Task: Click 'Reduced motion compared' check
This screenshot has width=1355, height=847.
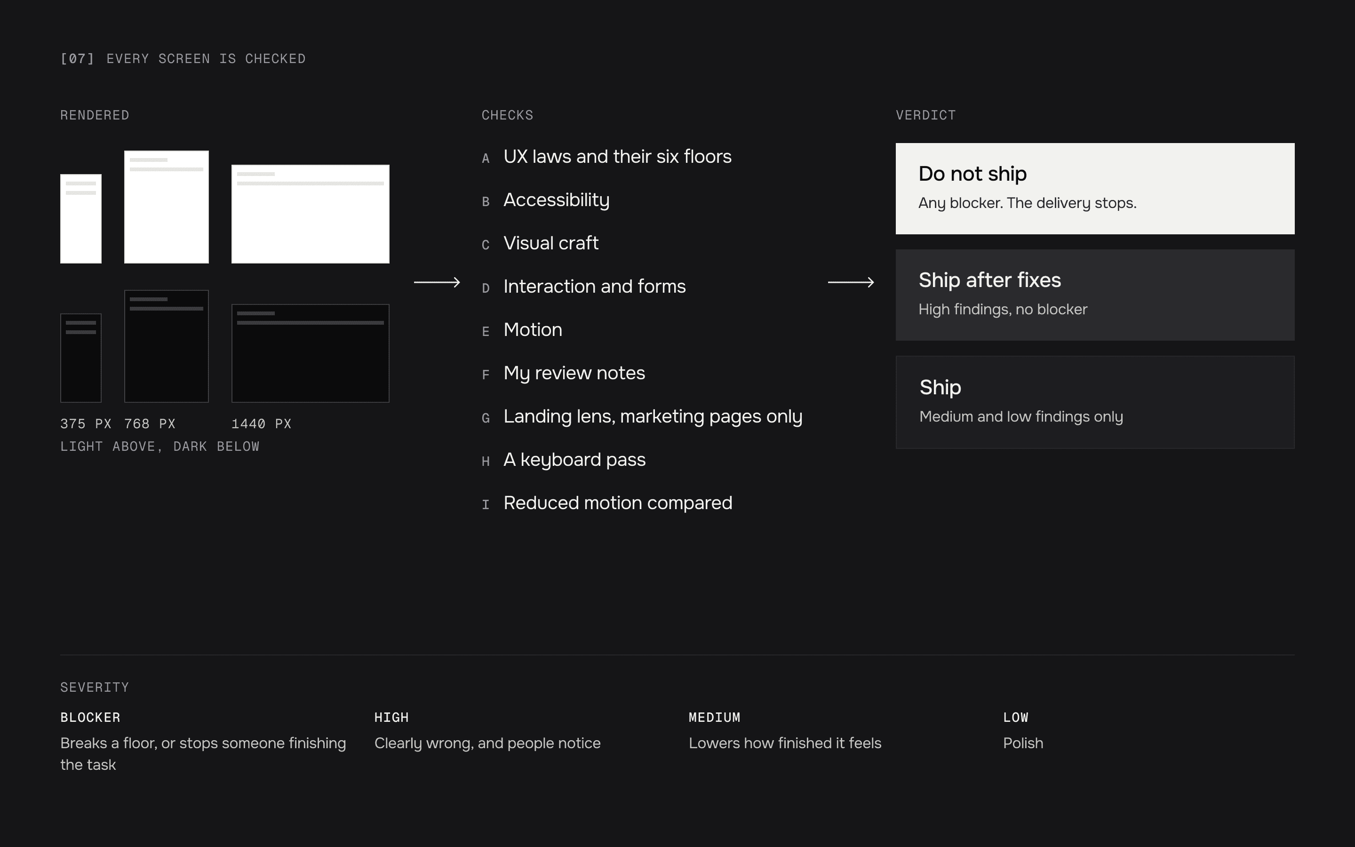Action: tap(618, 503)
